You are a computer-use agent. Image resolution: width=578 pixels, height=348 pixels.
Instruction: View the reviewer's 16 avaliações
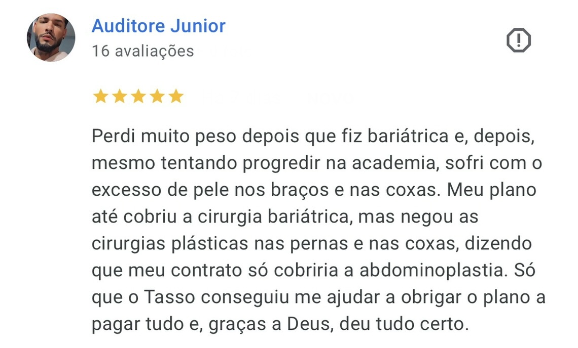click(x=142, y=51)
